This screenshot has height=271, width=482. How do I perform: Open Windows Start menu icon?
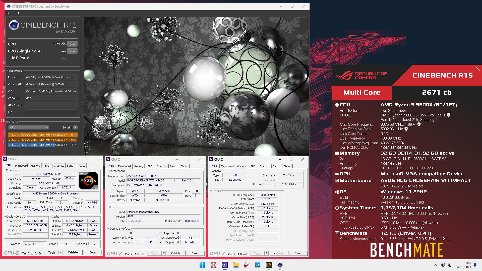(x=202, y=265)
